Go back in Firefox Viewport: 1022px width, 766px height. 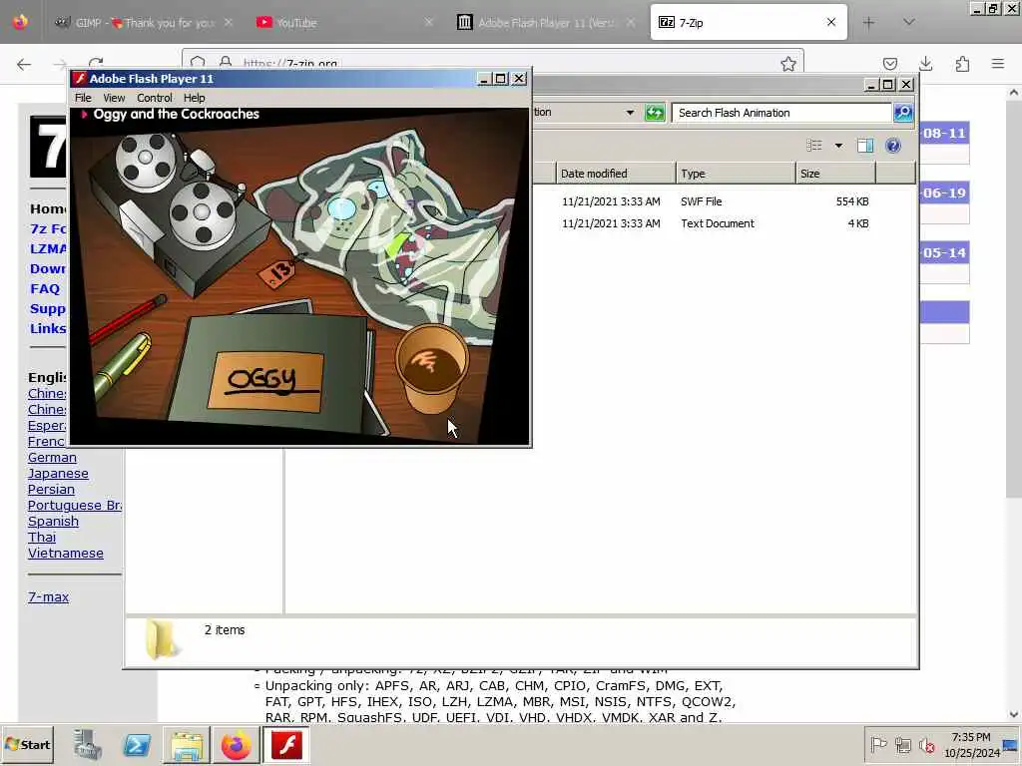point(24,64)
